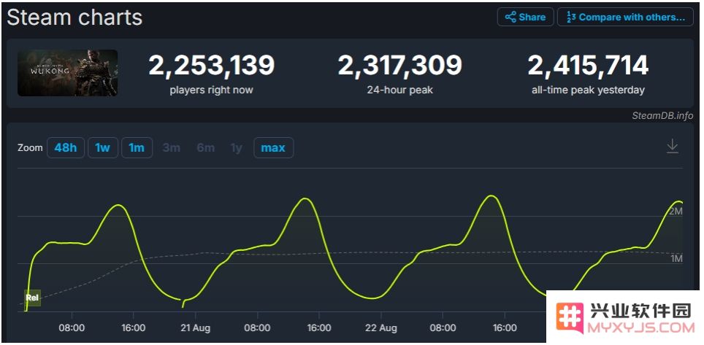Viewport: 704px width, 345px height.
Task: Set chart zoom to 1m
Action: pos(137,147)
